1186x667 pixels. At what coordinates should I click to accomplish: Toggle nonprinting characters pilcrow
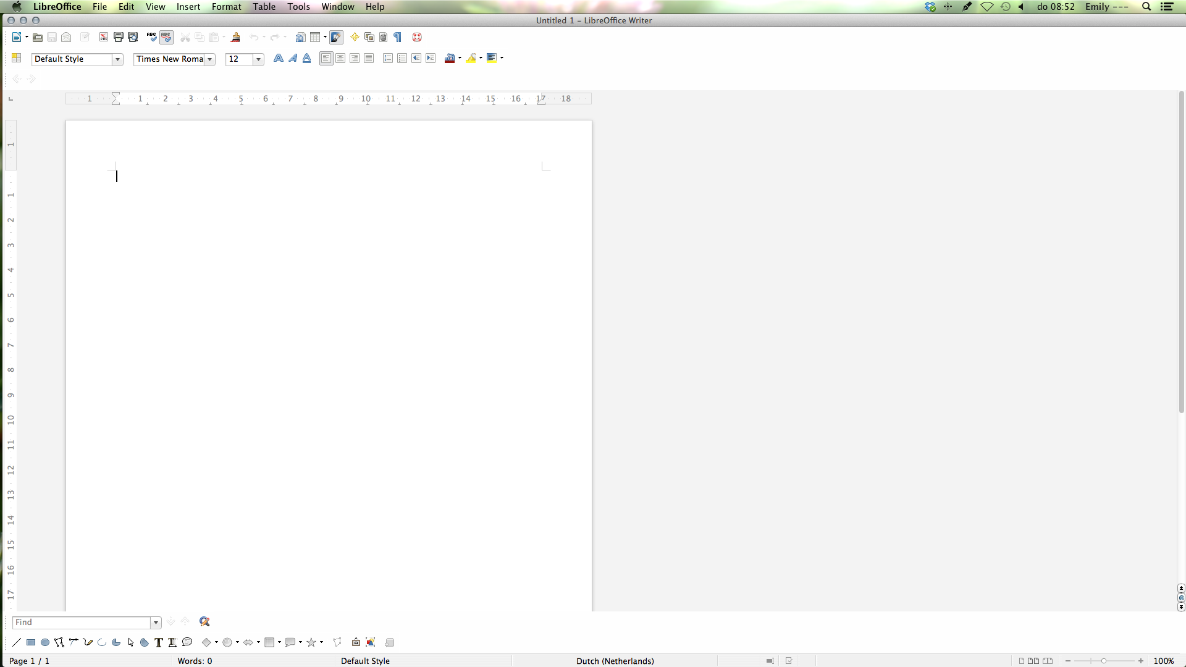[398, 38]
